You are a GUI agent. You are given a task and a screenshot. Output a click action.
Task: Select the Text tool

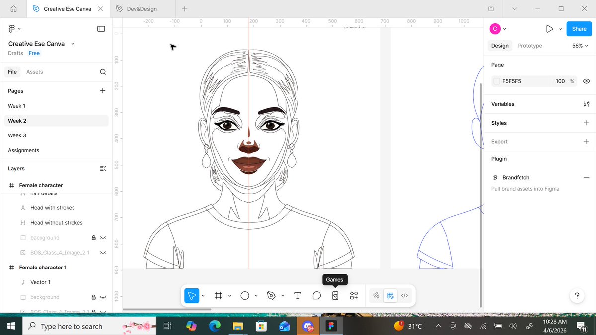tap(298, 295)
